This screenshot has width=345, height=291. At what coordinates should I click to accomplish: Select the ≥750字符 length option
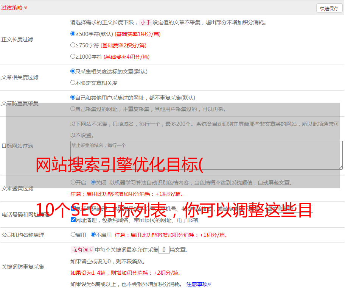(73, 45)
